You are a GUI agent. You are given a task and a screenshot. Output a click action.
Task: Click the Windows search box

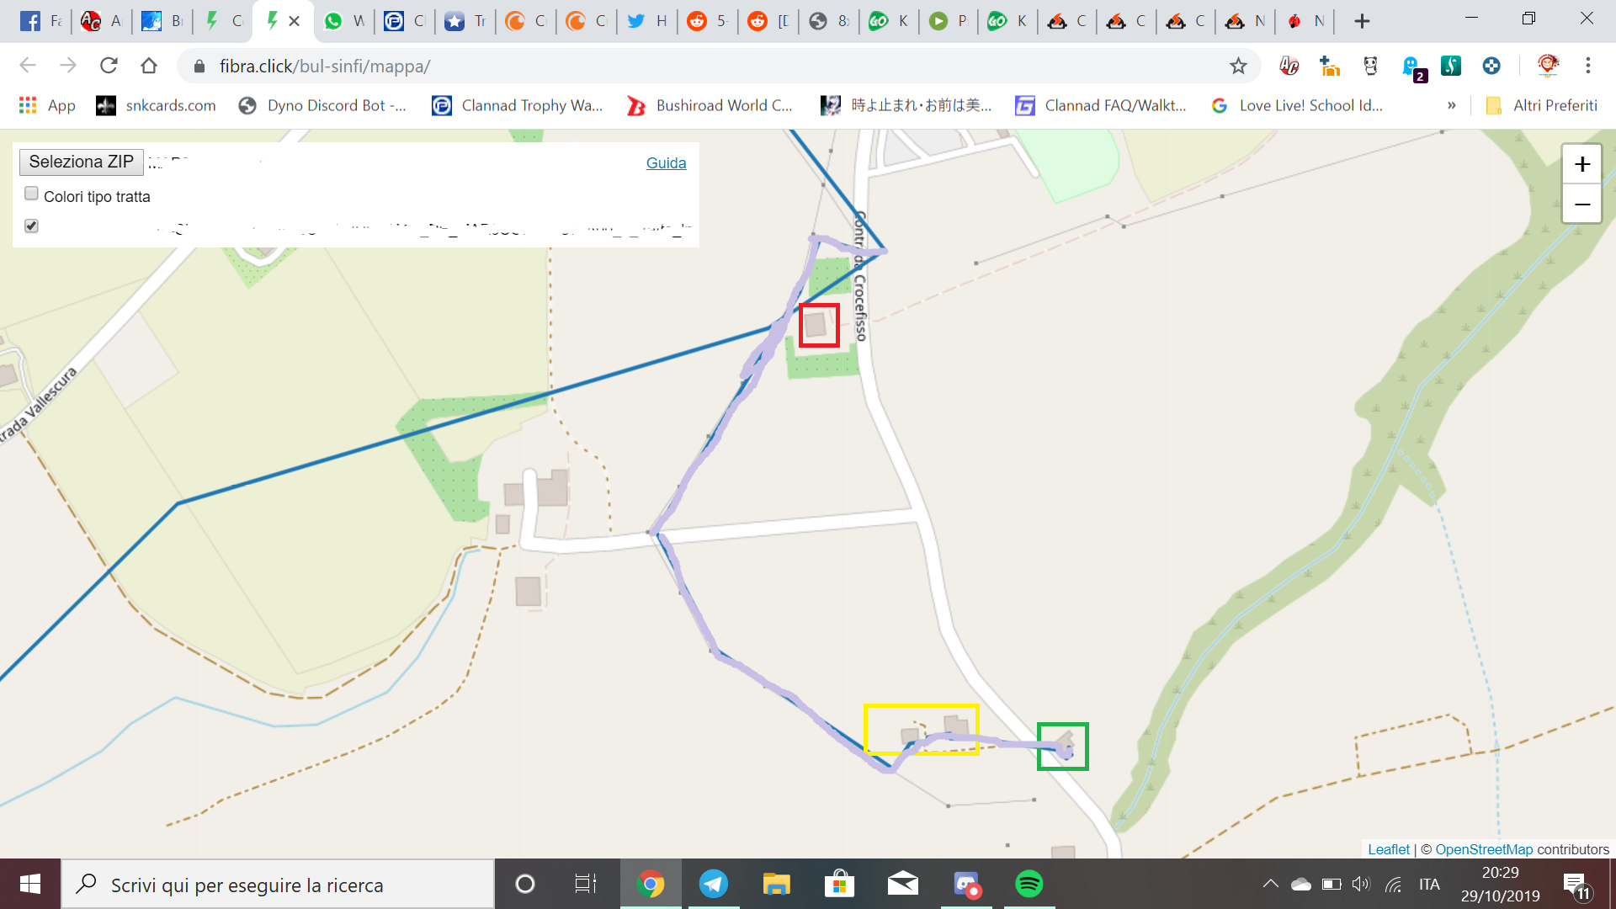point(278,884)
